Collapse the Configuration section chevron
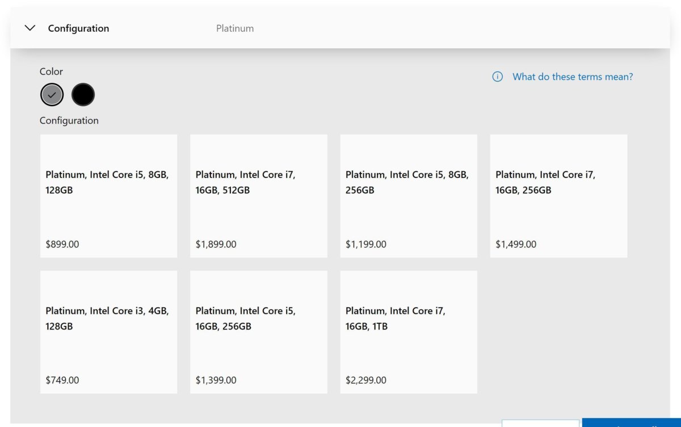 [x=31, y=28]
